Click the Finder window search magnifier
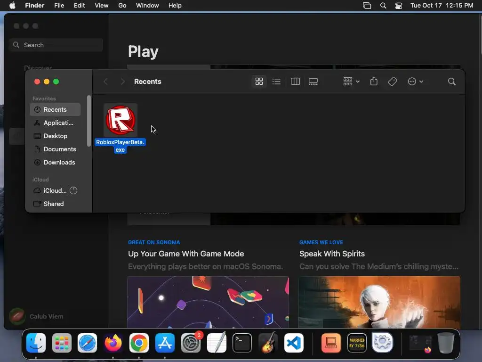This screenshot has height=362, width=482. (451, 81)
